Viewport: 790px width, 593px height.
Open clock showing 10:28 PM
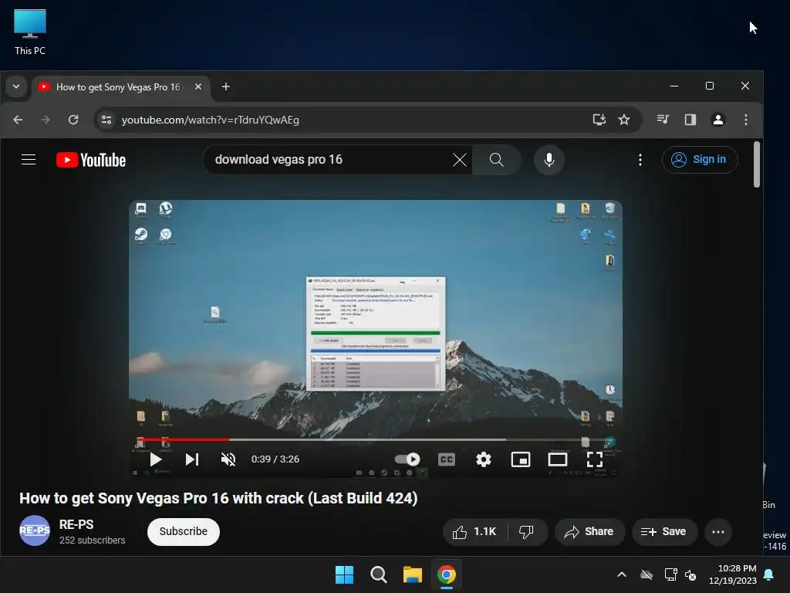(x=733, y=574)
